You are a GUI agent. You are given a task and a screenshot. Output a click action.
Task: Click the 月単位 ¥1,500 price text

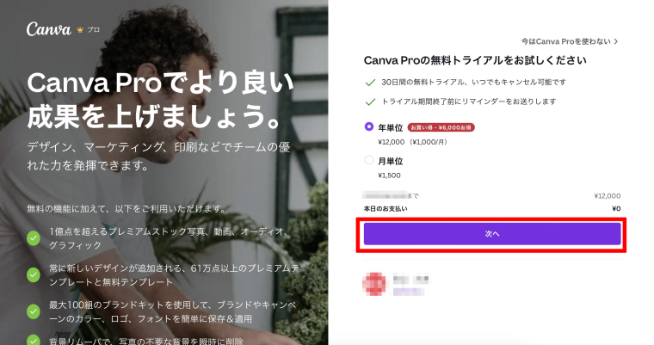[389, 176]
